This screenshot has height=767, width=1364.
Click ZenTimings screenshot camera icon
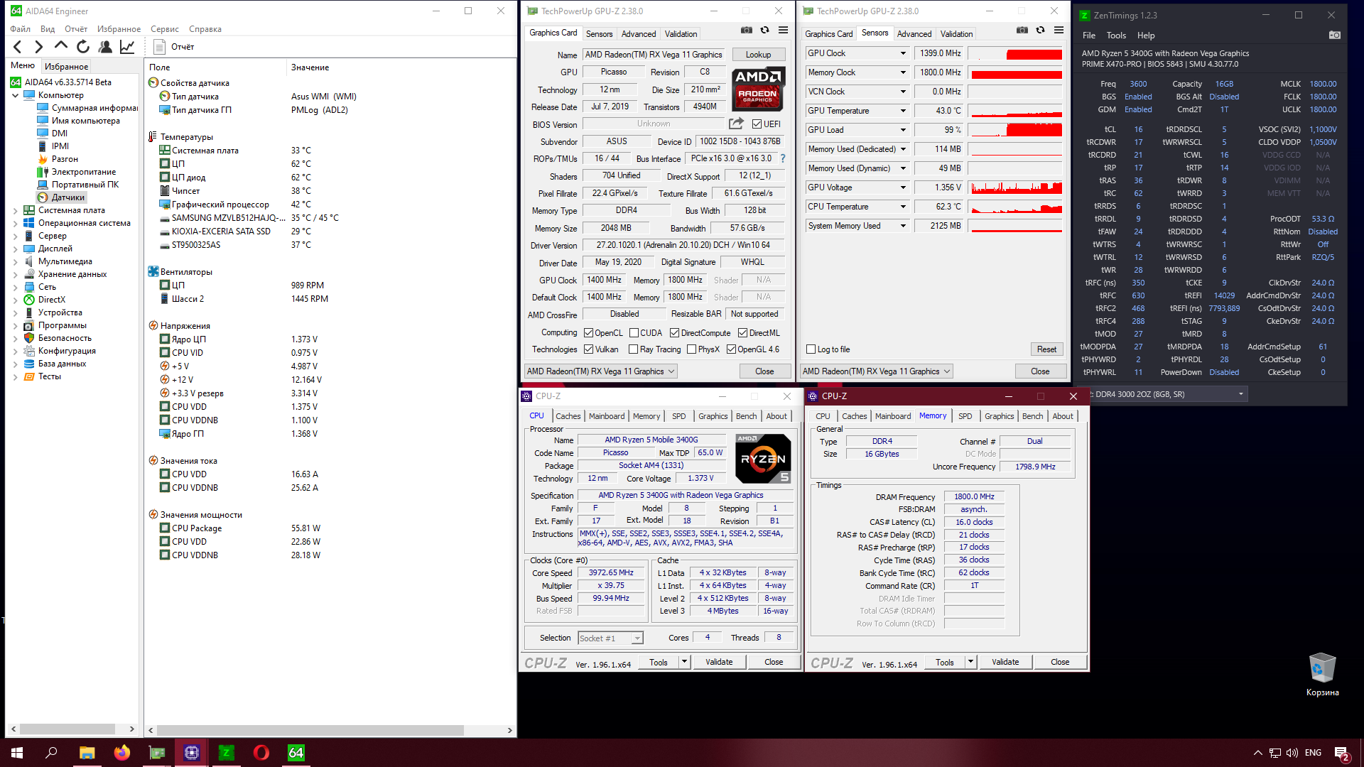tap(1334, 35)
